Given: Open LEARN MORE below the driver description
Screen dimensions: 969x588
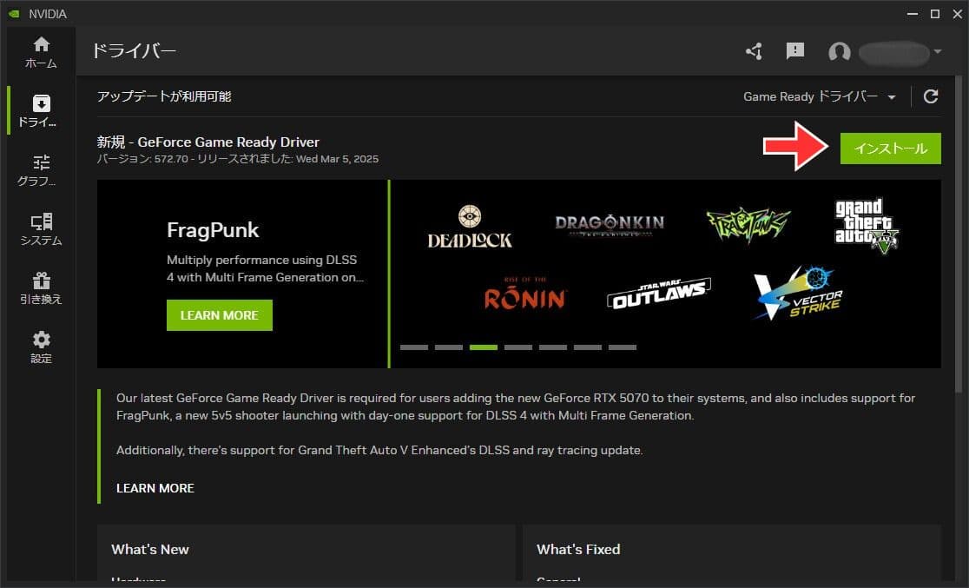Looking at the screenshot, I should click(x=155, y=488).
